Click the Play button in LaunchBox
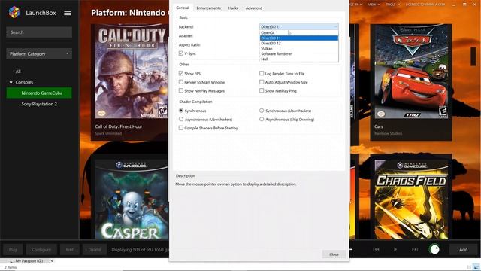 [13, 250]
